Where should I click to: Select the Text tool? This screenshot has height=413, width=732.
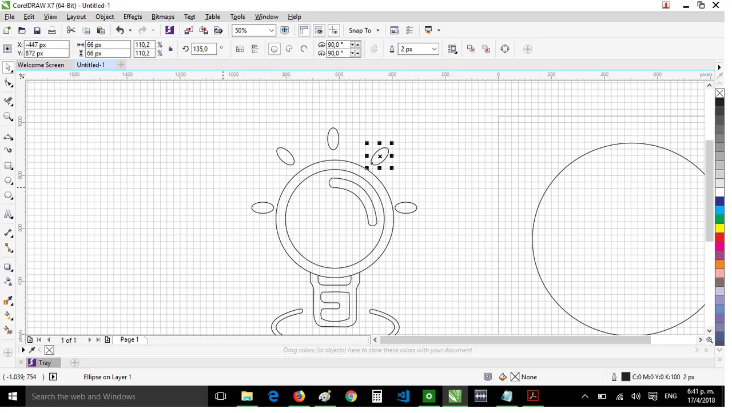8,215
